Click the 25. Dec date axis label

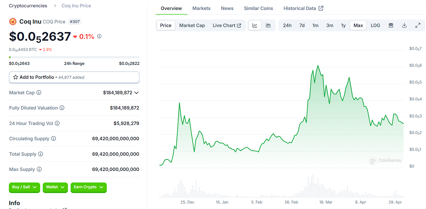coord(187,202)
